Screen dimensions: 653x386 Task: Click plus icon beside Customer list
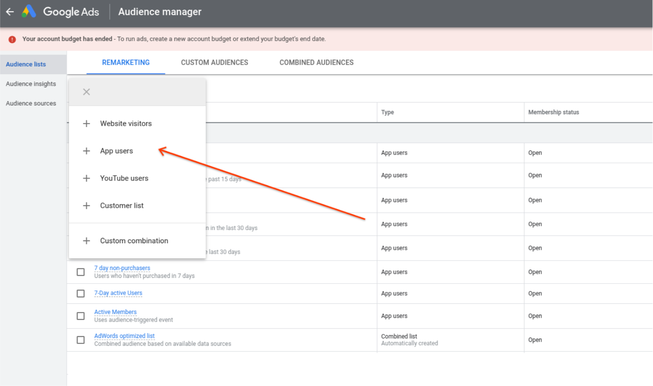pyautogui.click(x=87, y=206)
